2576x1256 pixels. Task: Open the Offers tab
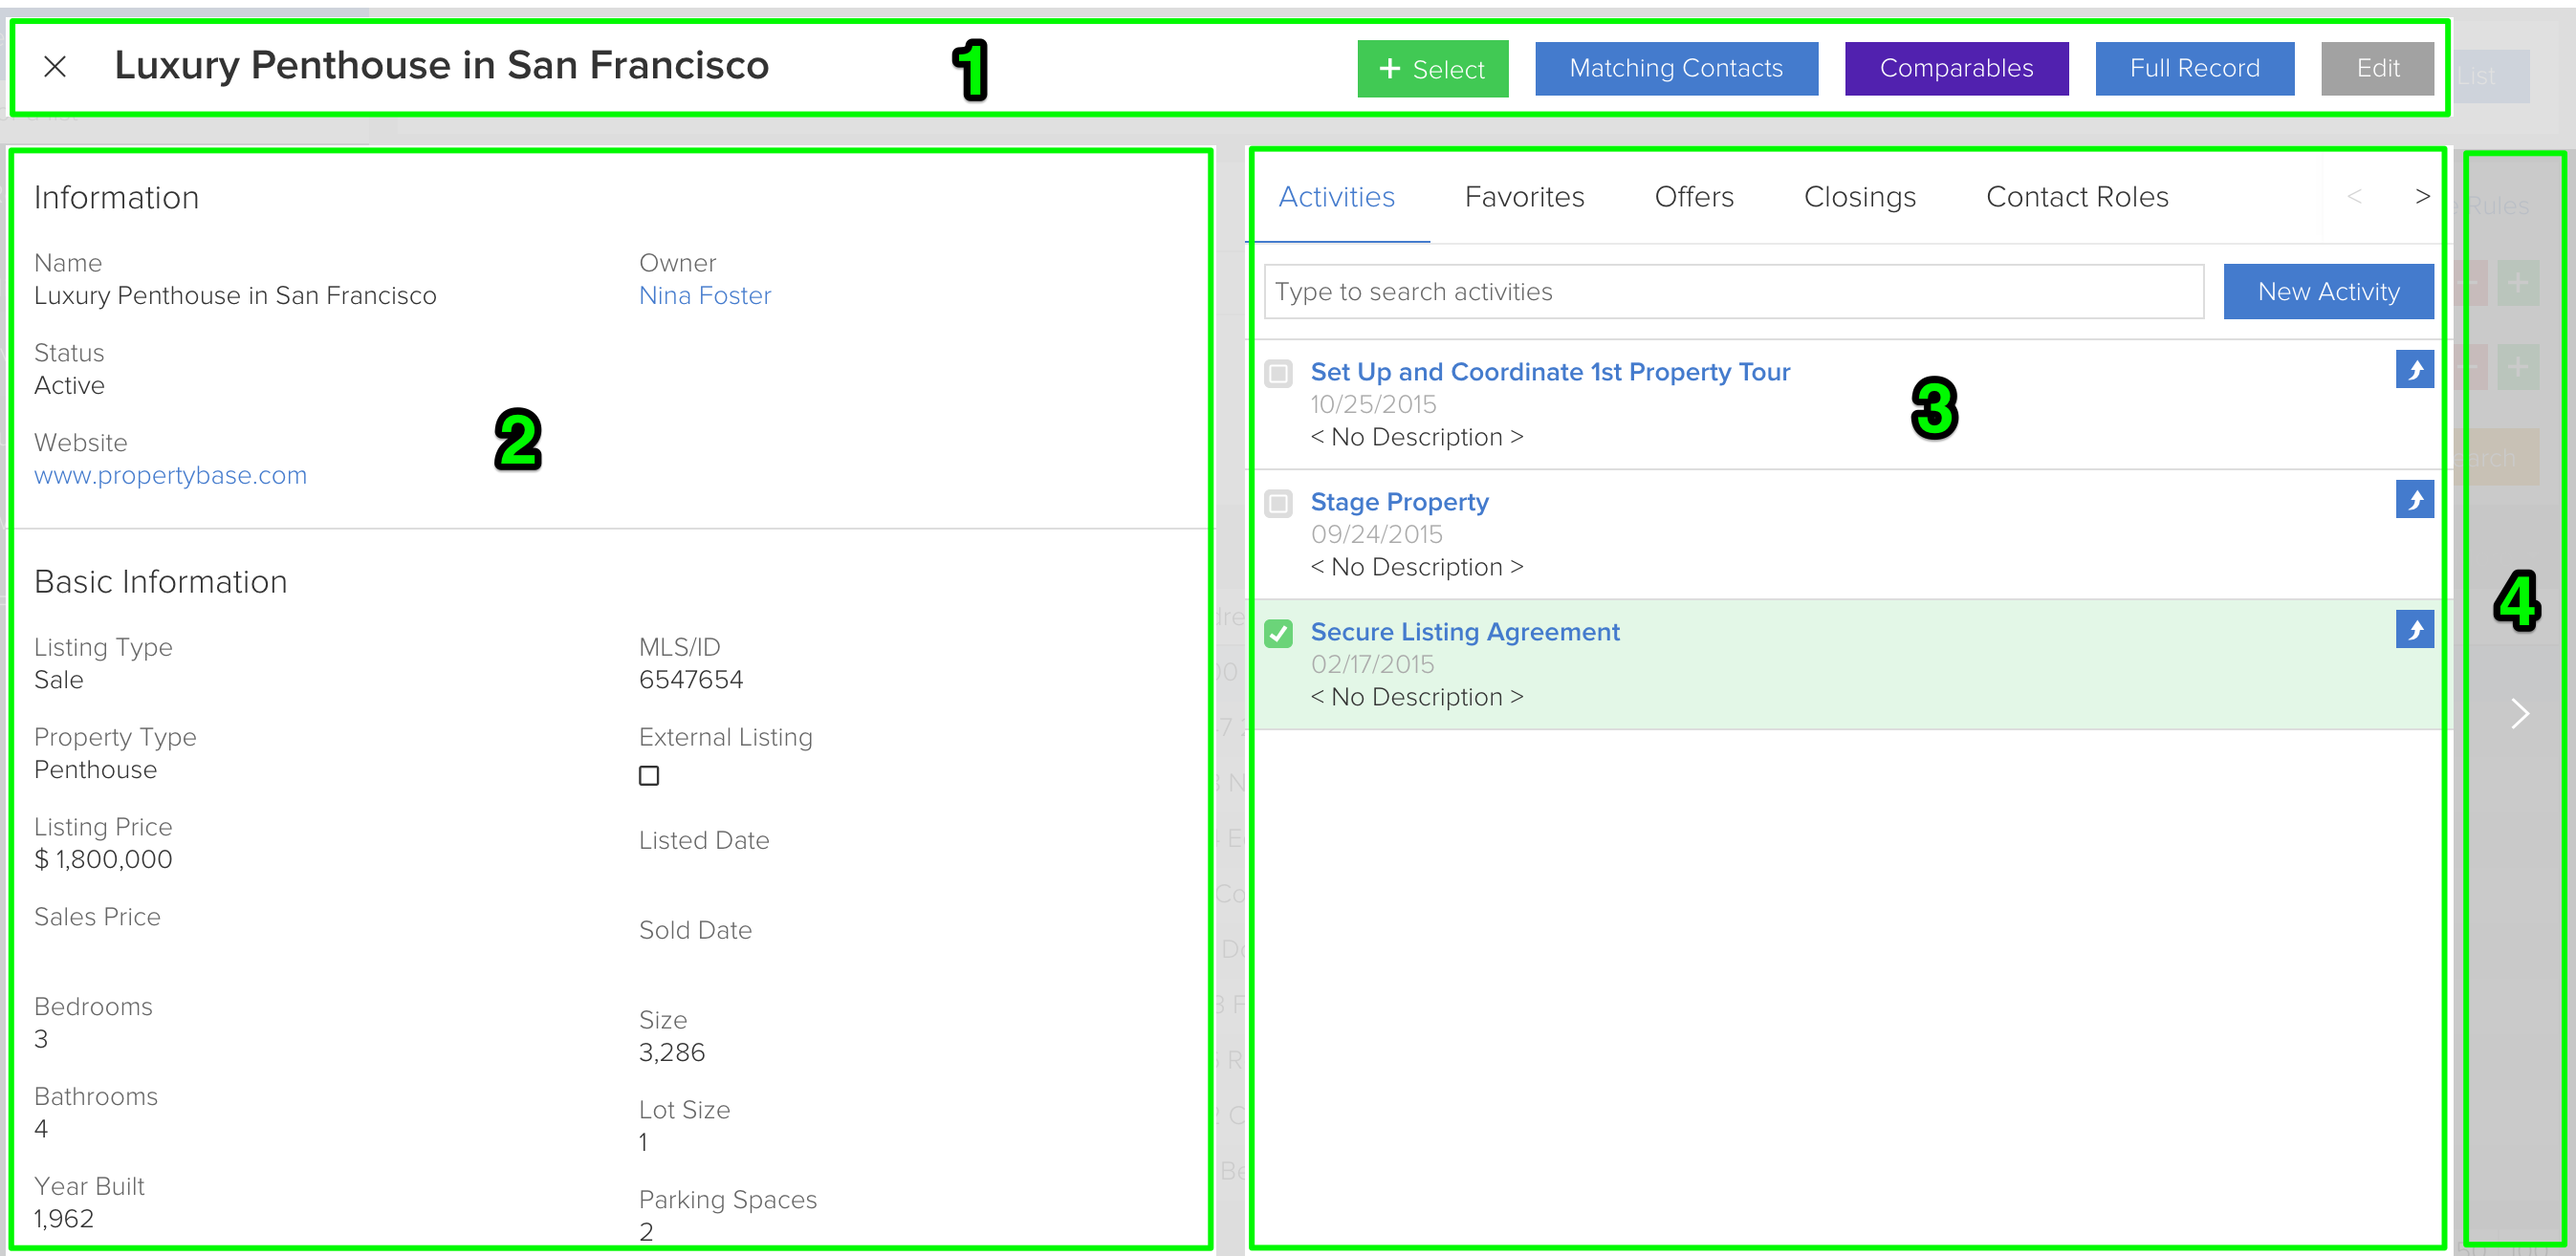[1694, 196]
